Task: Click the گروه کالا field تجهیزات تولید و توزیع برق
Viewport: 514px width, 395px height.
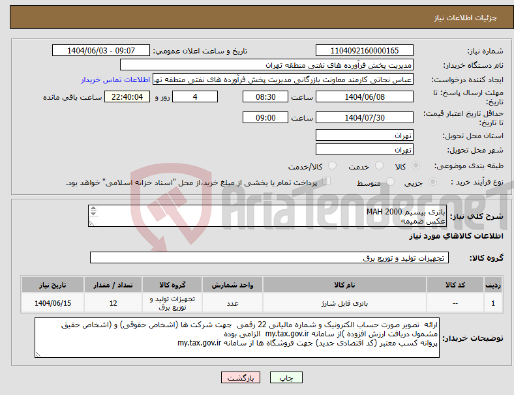Action: (269, 257)
